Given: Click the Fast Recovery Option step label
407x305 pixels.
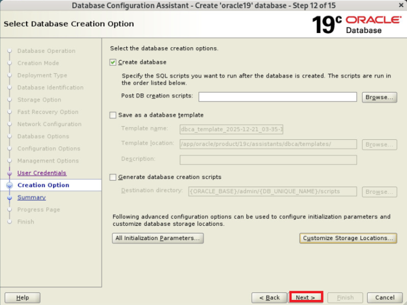Looking at the screenshot, I should pos(48,112).
